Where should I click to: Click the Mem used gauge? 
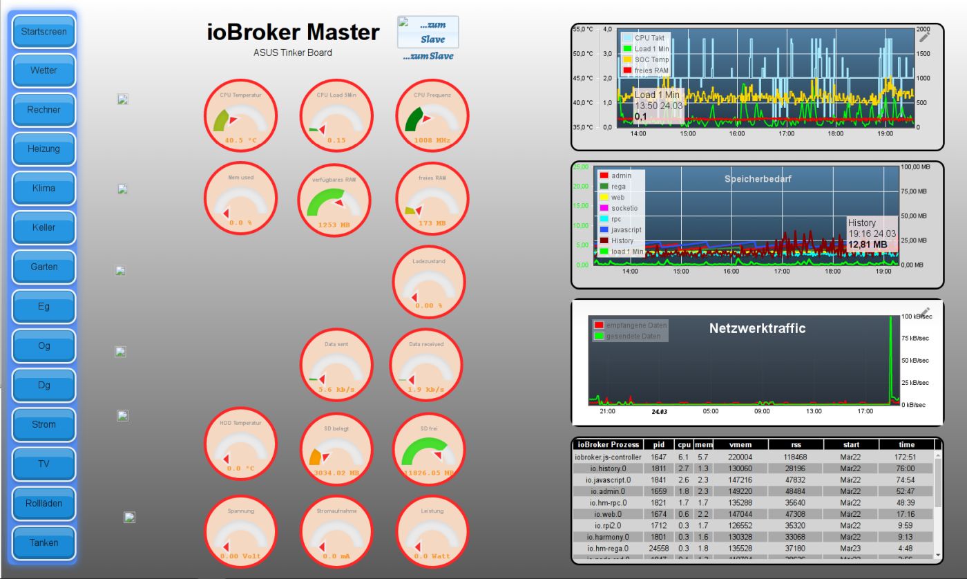(240, 198)
